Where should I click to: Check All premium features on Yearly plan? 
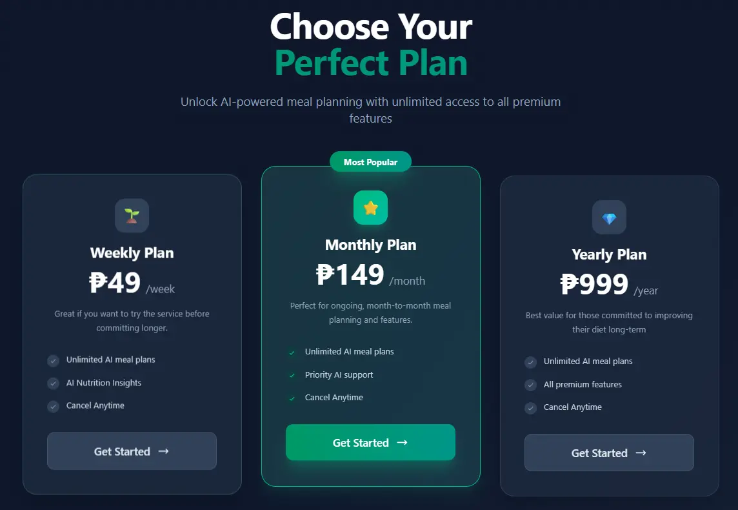(530, 384)
